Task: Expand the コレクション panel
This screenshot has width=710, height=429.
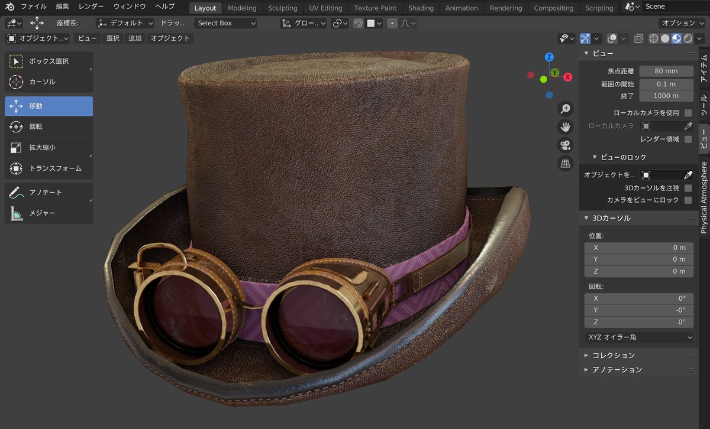Action: (x=612, y=355)
